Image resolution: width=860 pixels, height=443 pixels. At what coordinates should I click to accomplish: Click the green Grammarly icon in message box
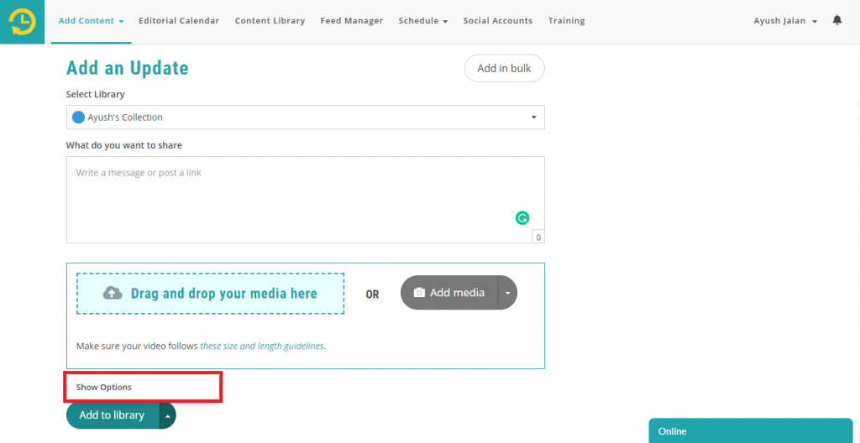click(522, 218)
